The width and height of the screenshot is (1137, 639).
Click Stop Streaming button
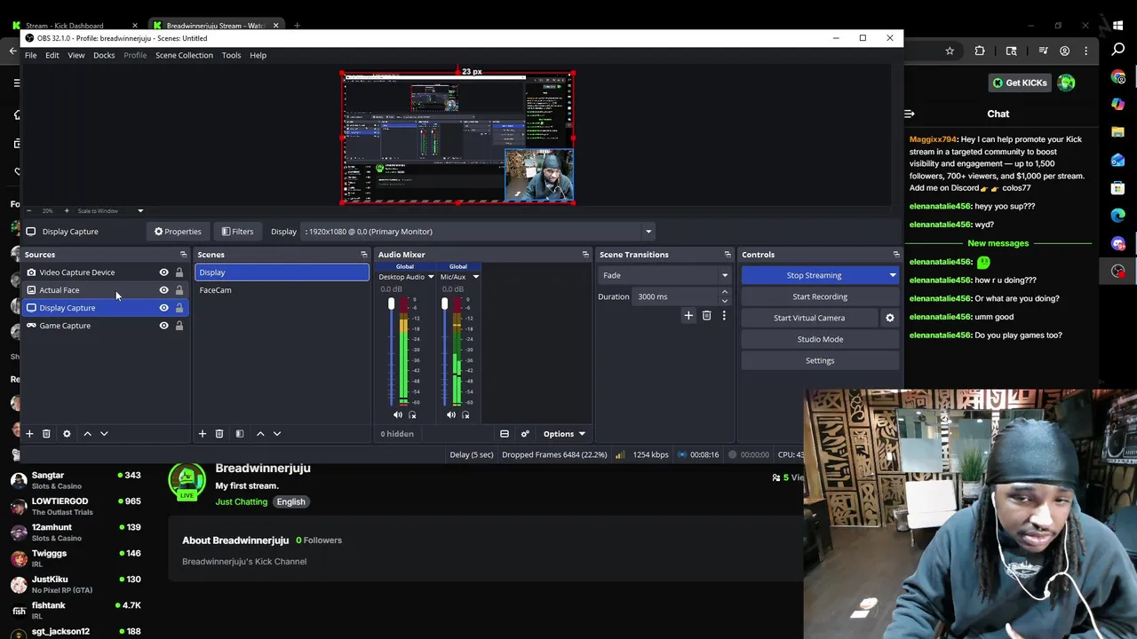point(814,275)
